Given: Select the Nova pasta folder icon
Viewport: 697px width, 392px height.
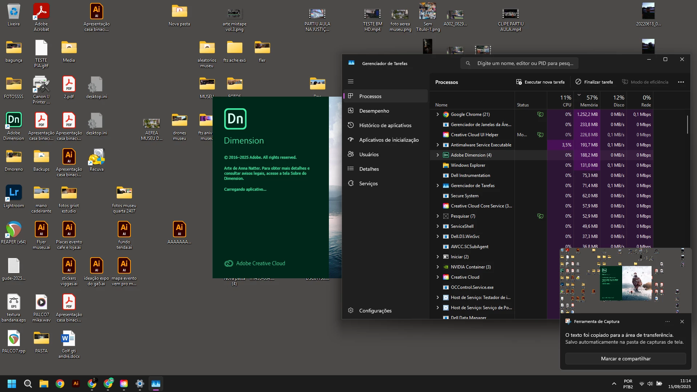Looking at the screenshot, I should [x=180, y=15].
